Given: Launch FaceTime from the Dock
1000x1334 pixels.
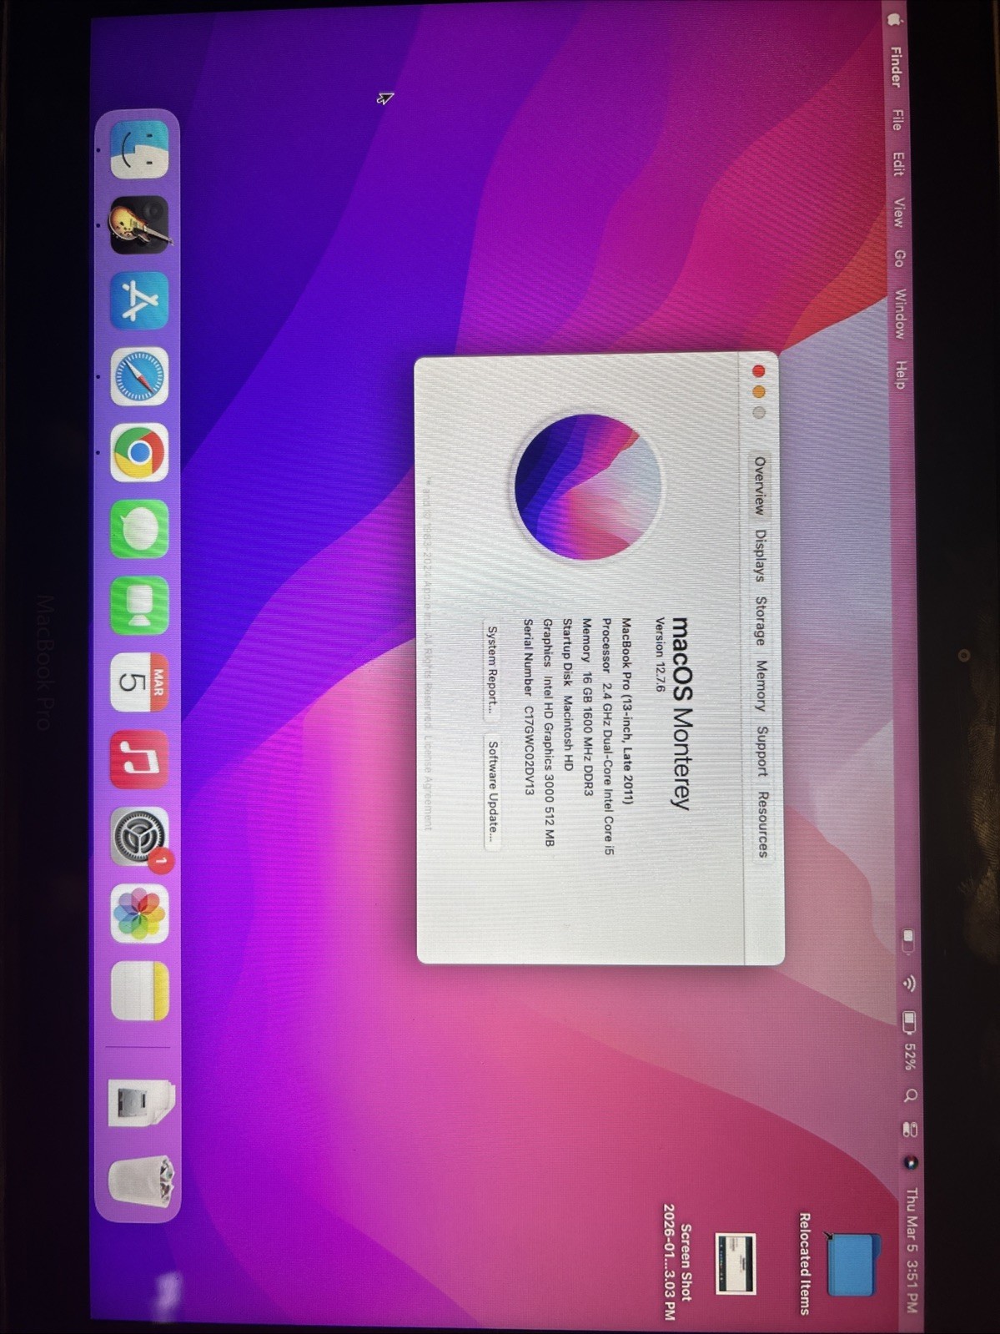Looking at the screenshot, I should [x=139, y=606].
